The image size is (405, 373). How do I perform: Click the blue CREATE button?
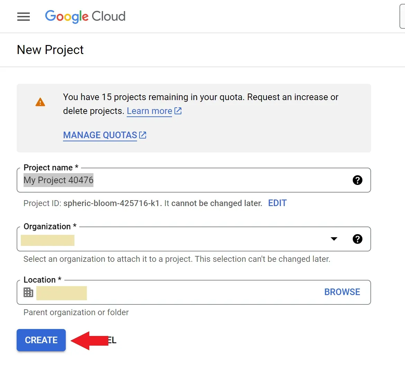coord(41,340)
